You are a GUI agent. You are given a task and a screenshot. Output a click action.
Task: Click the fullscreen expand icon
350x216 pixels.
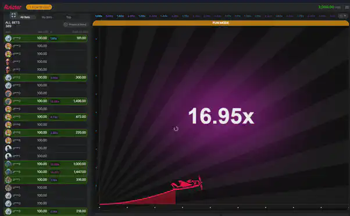(13, 15)
